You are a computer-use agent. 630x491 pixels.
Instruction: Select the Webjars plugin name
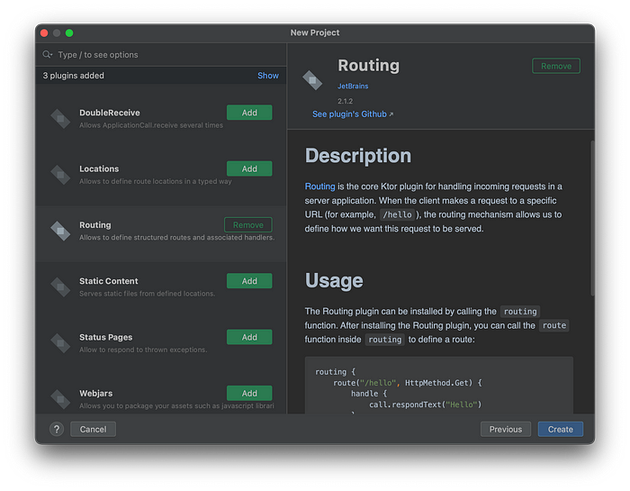[x=96, y=394]
